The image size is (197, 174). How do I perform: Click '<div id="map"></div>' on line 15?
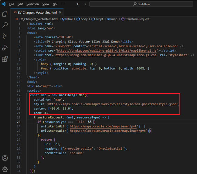tap(45, 86)
